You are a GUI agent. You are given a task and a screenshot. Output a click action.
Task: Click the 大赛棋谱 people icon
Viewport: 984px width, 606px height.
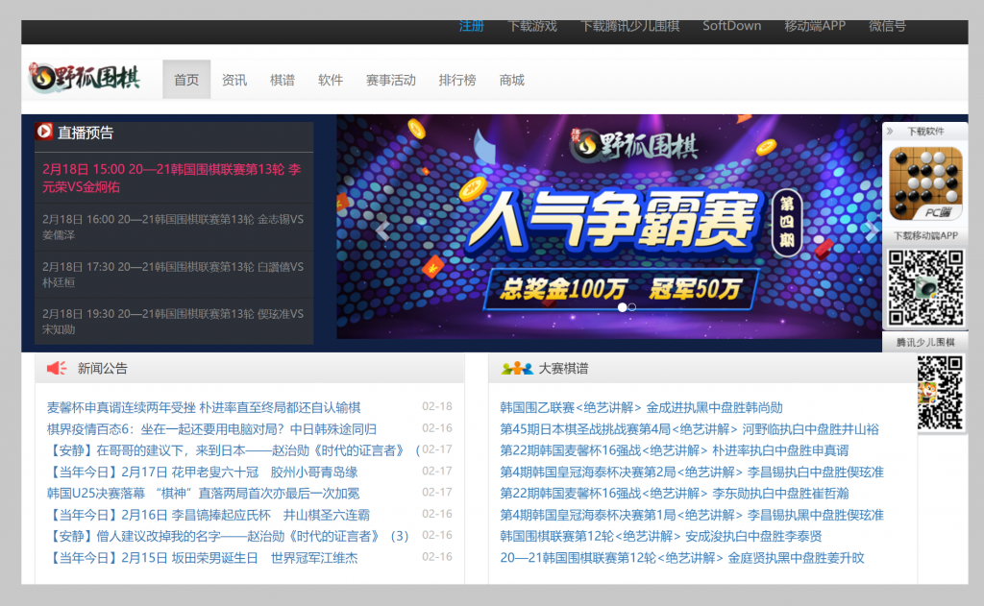(x=516, y=368)
